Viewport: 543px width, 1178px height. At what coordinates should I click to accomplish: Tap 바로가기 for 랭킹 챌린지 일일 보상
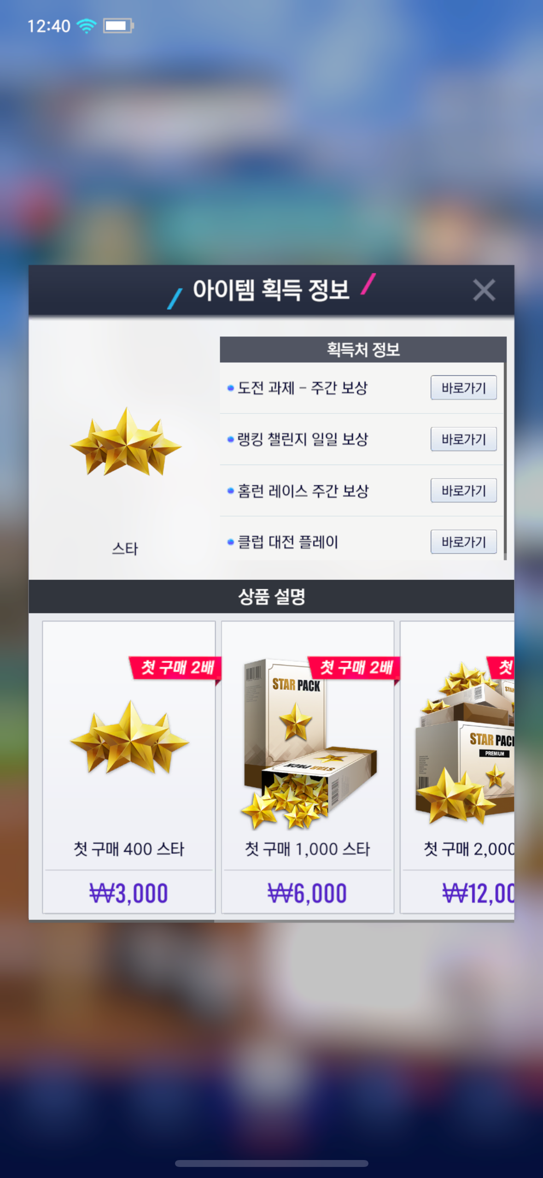(x=463, y=439)
